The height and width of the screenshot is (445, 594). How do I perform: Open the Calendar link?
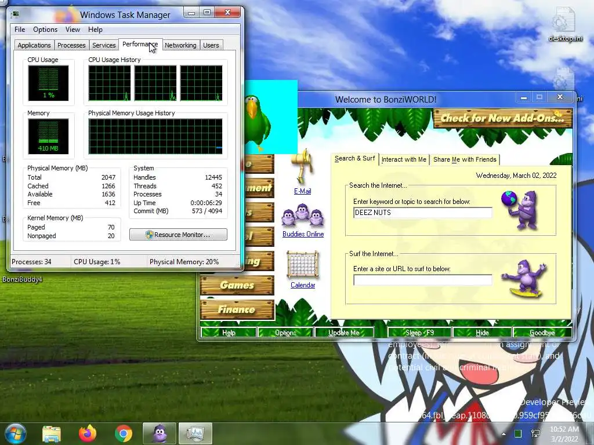pos(303,285)
